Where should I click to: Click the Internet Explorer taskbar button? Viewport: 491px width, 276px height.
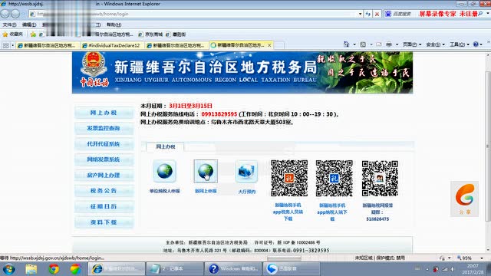pyautogui.click(x=116, y=269)
